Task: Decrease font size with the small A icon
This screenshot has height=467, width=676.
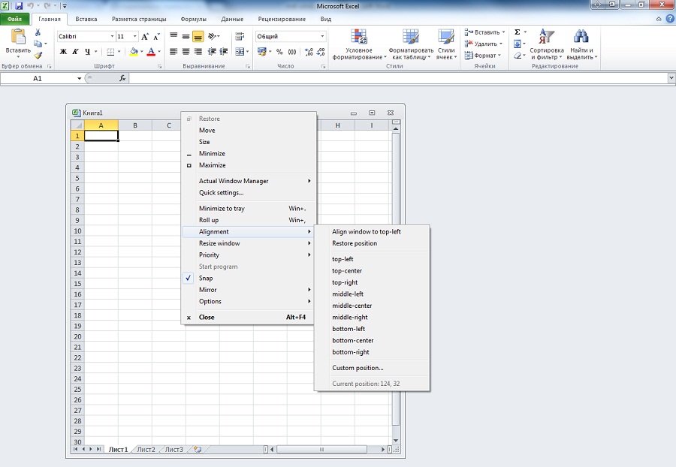Action: (x=156, y=37)
